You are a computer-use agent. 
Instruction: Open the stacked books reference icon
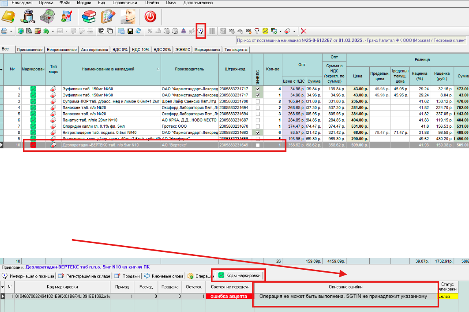pos(89,16)
